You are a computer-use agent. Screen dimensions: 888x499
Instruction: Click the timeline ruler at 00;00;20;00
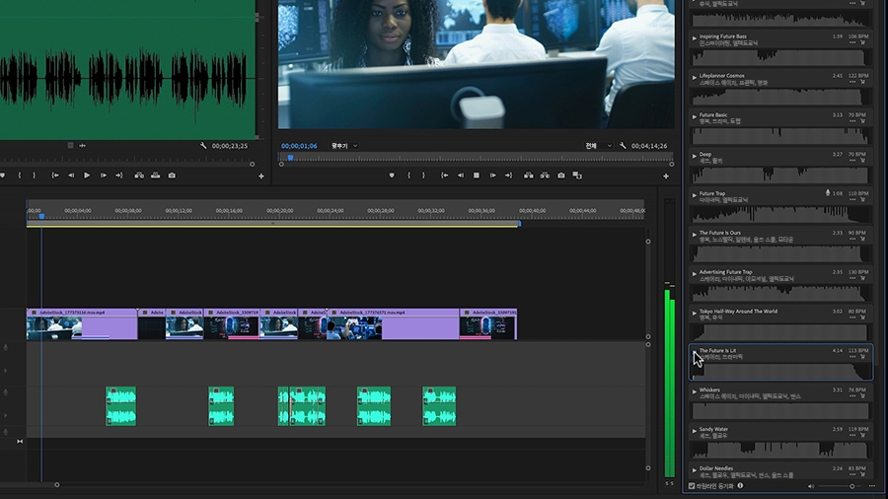click(280, 210)
